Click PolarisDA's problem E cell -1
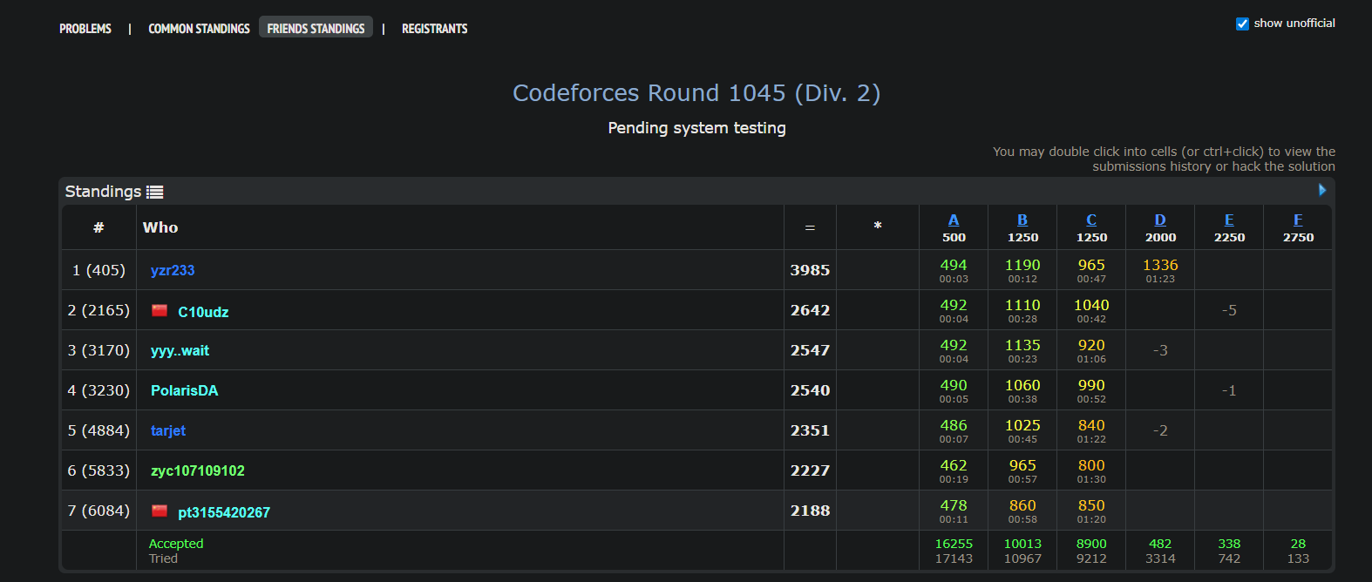 [1229, 390]
